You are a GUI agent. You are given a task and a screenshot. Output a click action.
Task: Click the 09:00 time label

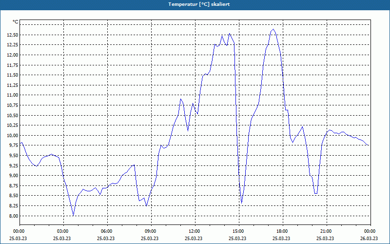[151, 231]
